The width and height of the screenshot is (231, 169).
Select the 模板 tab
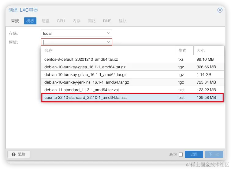pyautogui.click(x=30, y=21)
